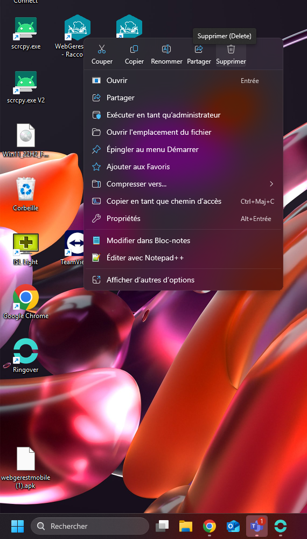307x539 pixels.
Task: Open Propriétés from the context menu
Action: [x=183, y=218]
